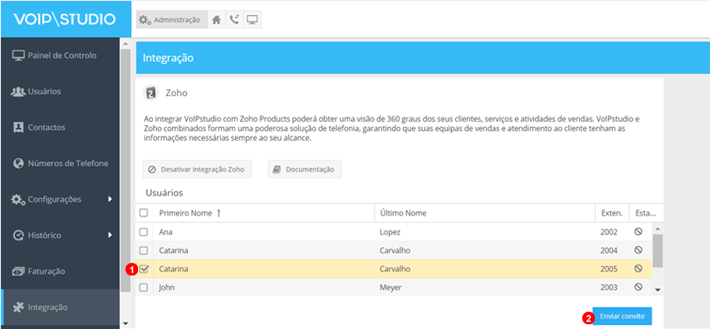Click the last name cell 'Meyer'
Image resolution: width=710 pixels, height=329 pixels.
[x=390, y=287]
